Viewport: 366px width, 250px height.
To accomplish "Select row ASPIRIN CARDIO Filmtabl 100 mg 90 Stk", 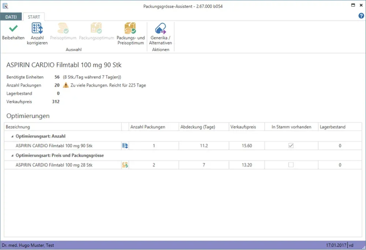I will (x=183, y=146).
